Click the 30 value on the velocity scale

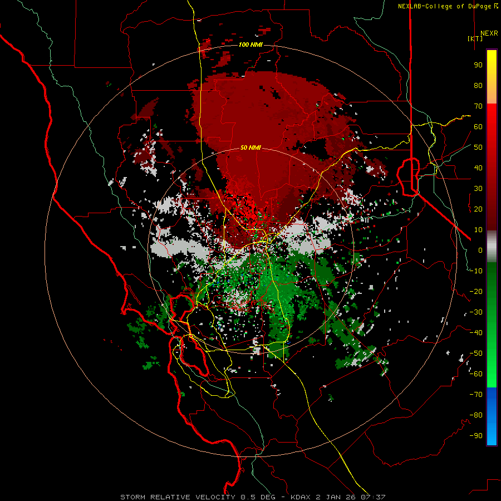(x=478, y=189)
